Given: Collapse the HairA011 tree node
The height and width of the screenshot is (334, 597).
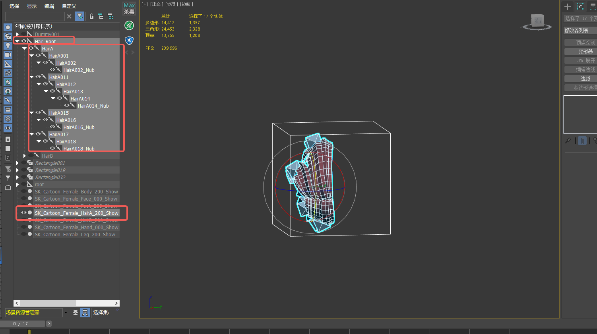Looking at the screenshot, I should click(x=32, y=77).
